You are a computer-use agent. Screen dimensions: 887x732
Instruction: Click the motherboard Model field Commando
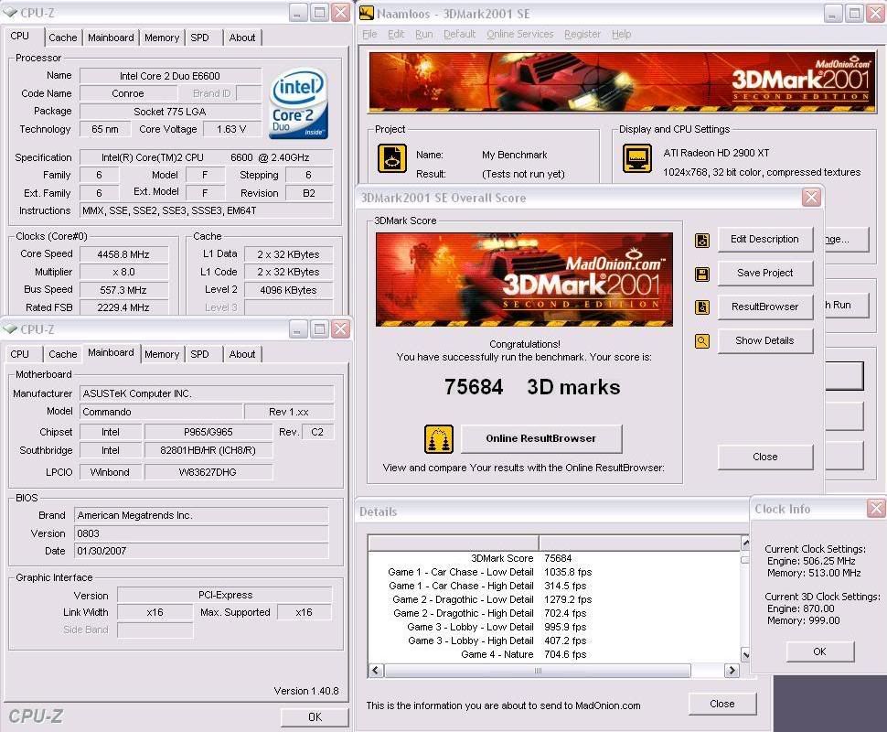tap(161, 412)
